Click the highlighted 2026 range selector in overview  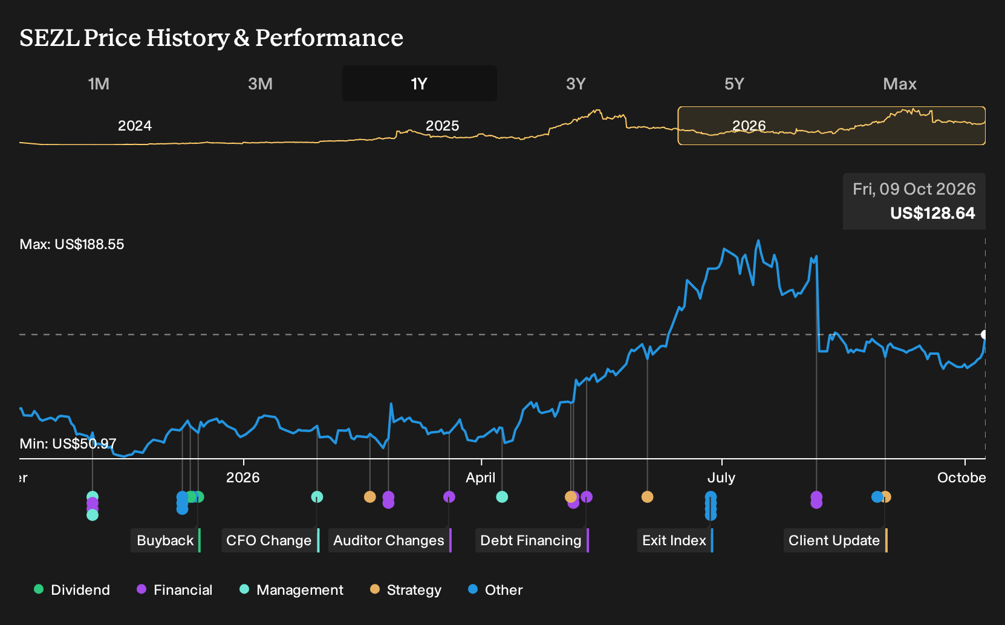[x=831, y=126]
